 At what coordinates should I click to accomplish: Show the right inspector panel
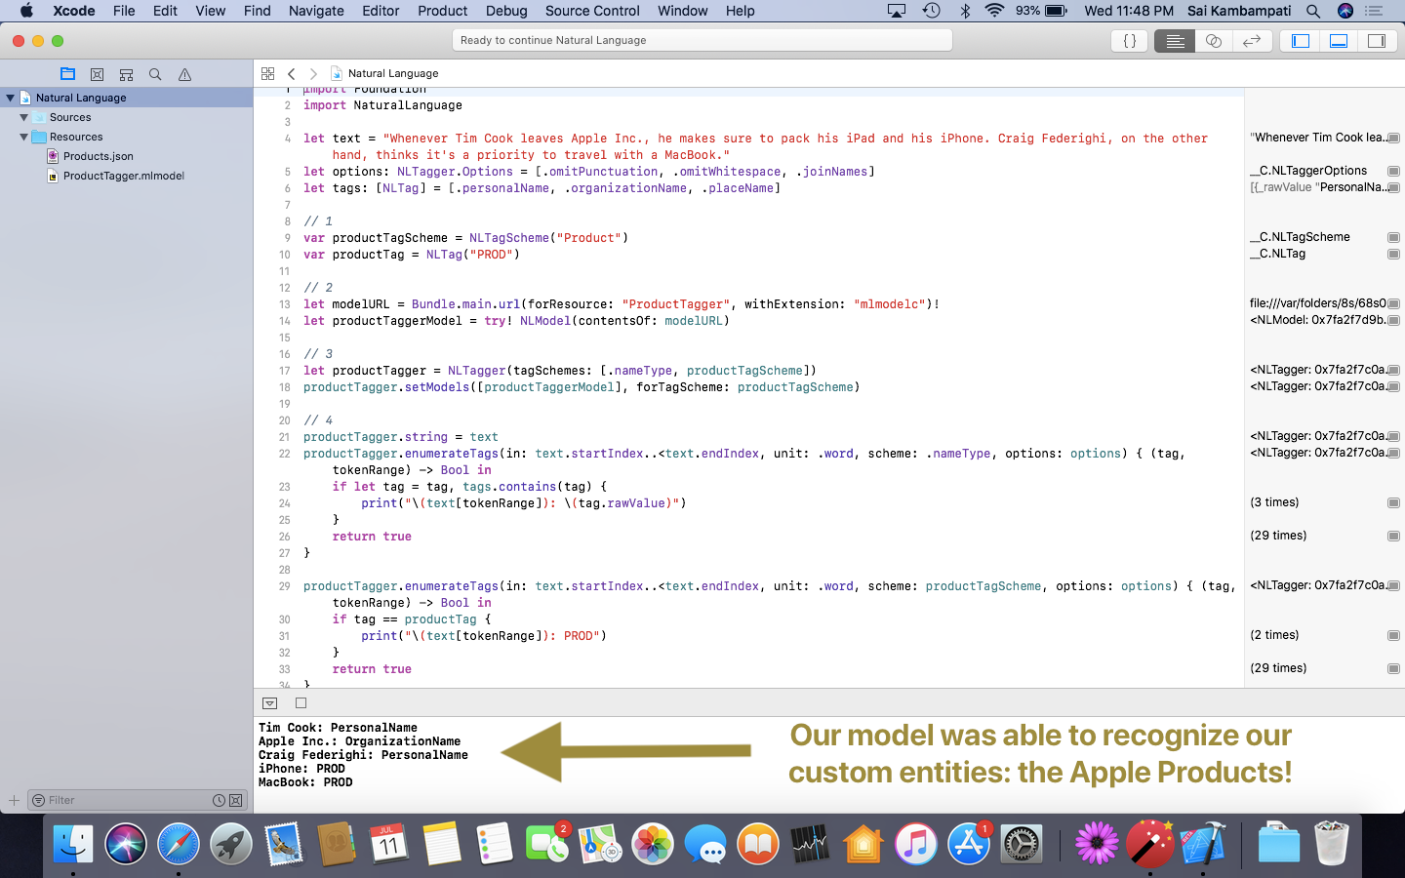pos(1377,41)
